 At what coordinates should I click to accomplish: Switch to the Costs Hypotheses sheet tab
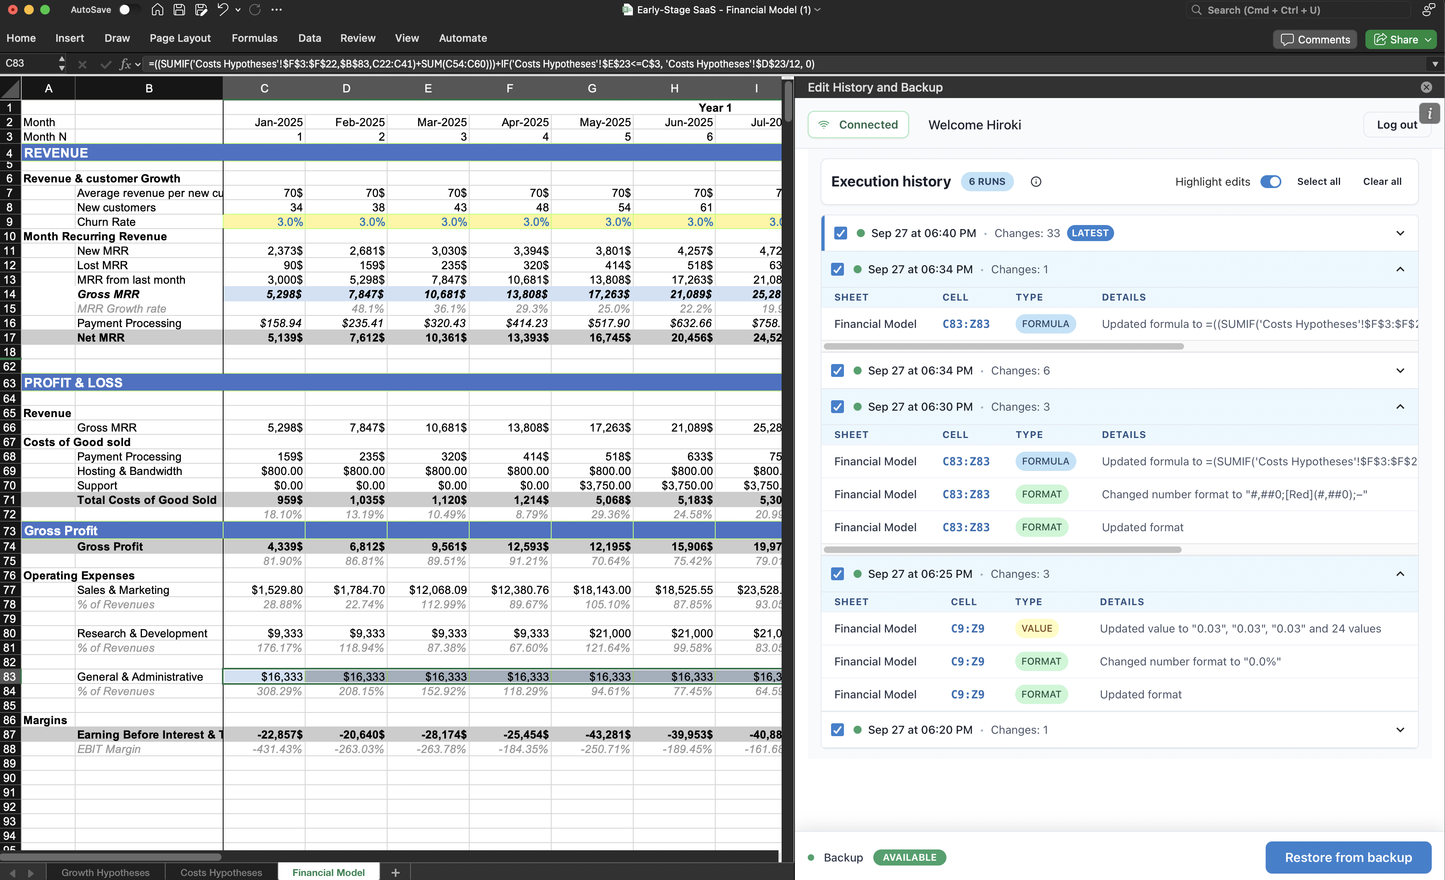click(221, 872)
